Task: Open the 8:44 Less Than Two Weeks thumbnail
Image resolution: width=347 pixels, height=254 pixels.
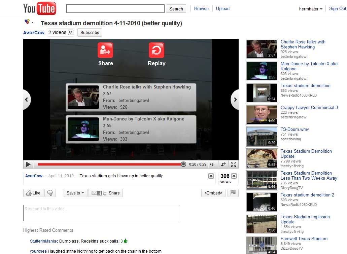Action: point(262,180)
